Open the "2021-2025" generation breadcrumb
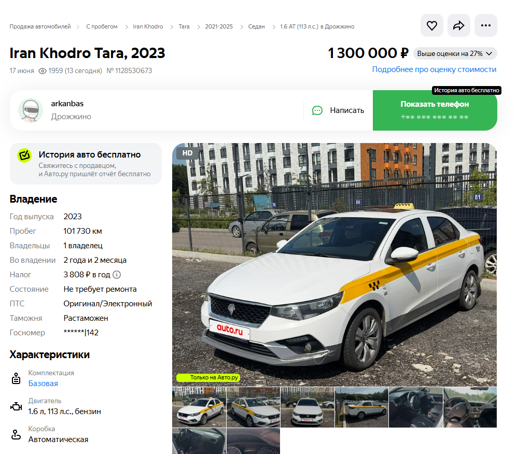The image size is (517, 454). pyautogui.click(x=219, y=26)
